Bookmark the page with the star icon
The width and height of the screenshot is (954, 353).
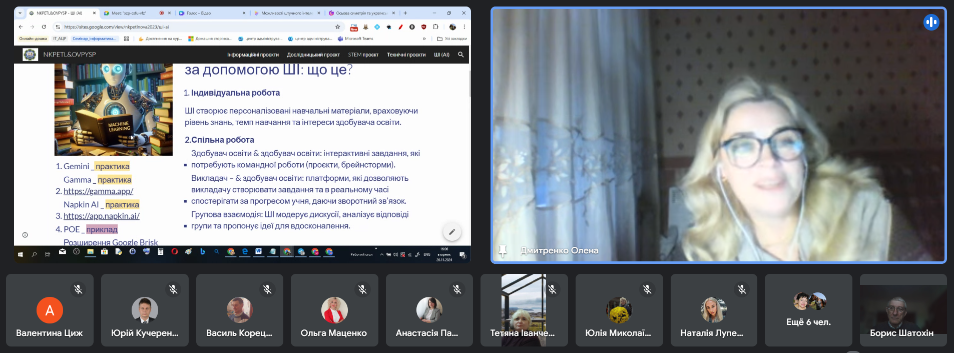[338, 27]
